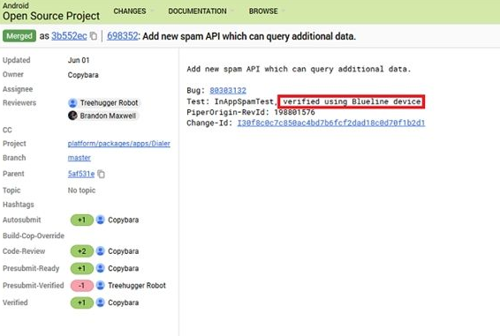Click Copybara's avatar in the Code-Review row
This screenshot has width=500, height=336.
coord(100,251)
